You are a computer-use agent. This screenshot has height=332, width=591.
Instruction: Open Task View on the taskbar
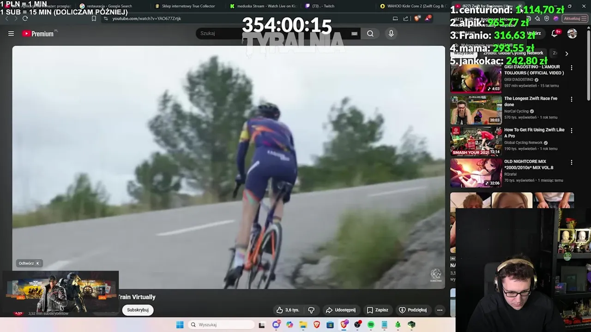click(262, 325)
